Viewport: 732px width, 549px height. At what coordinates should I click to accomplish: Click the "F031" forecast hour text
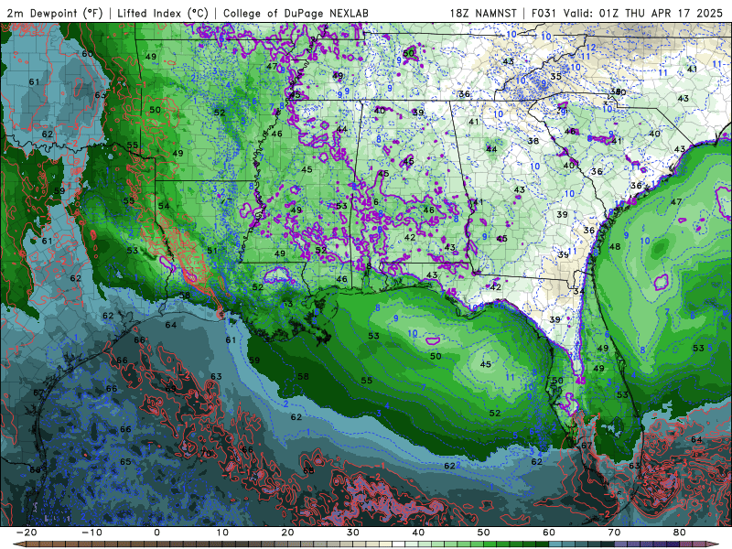click(544, 13)
